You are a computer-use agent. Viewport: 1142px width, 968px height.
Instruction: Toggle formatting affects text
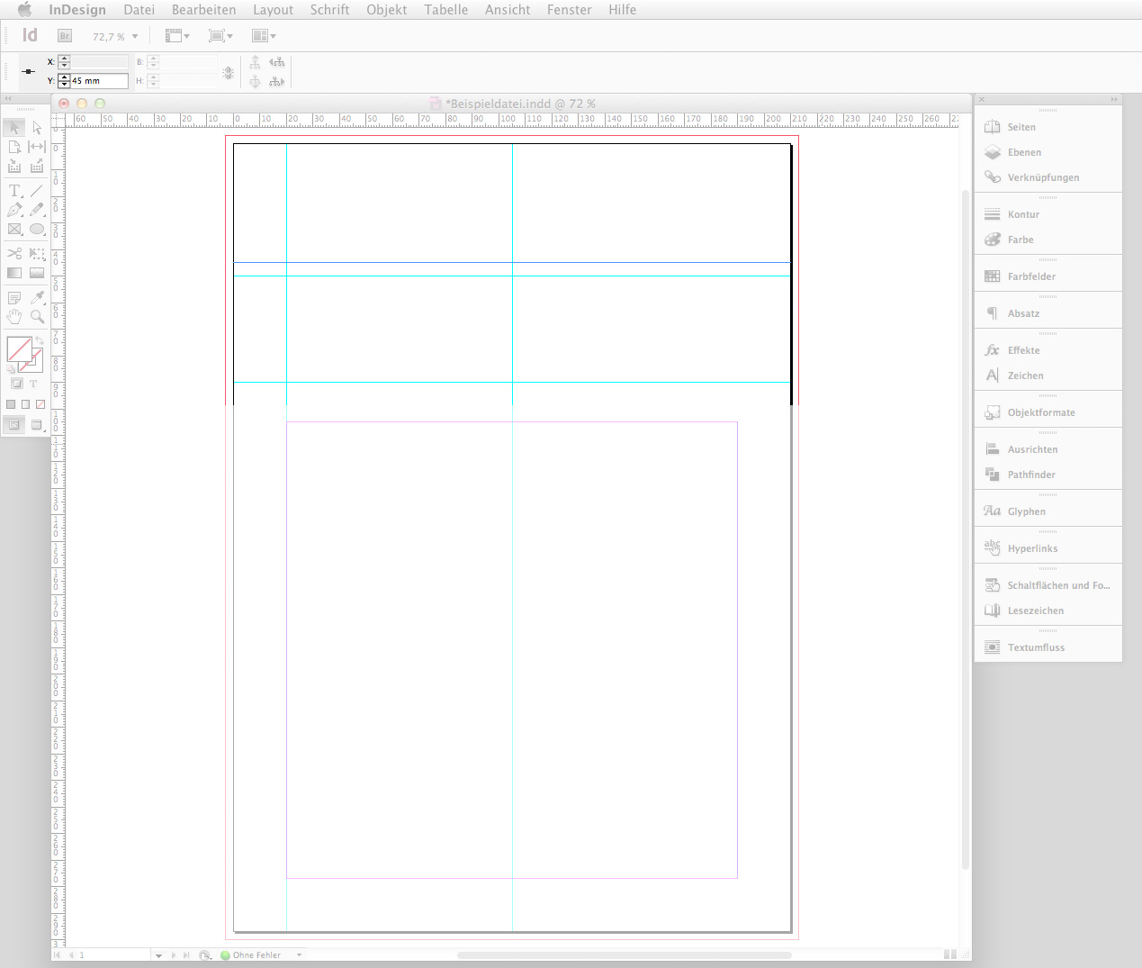(32, 384)
